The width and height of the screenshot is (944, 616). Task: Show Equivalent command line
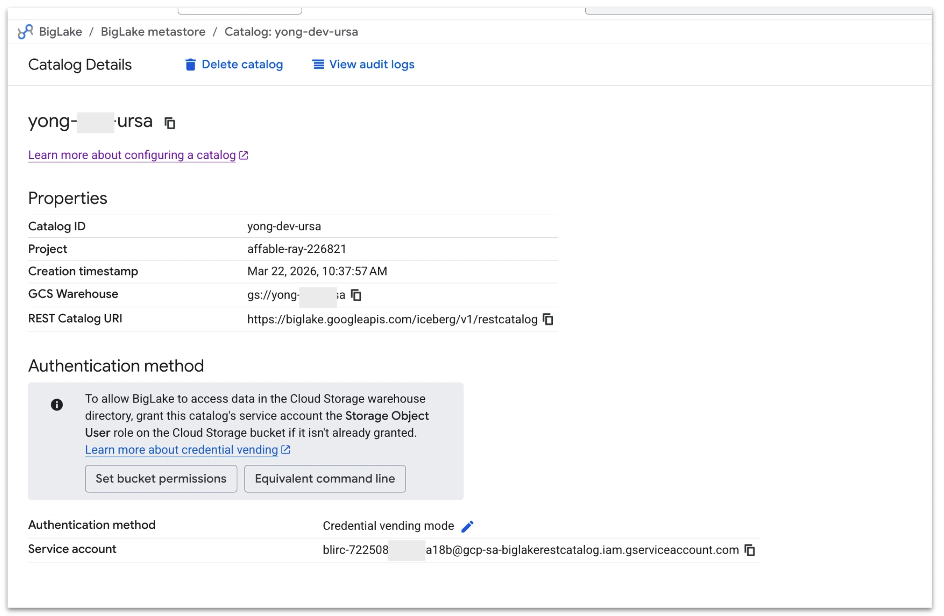point(325,479)
